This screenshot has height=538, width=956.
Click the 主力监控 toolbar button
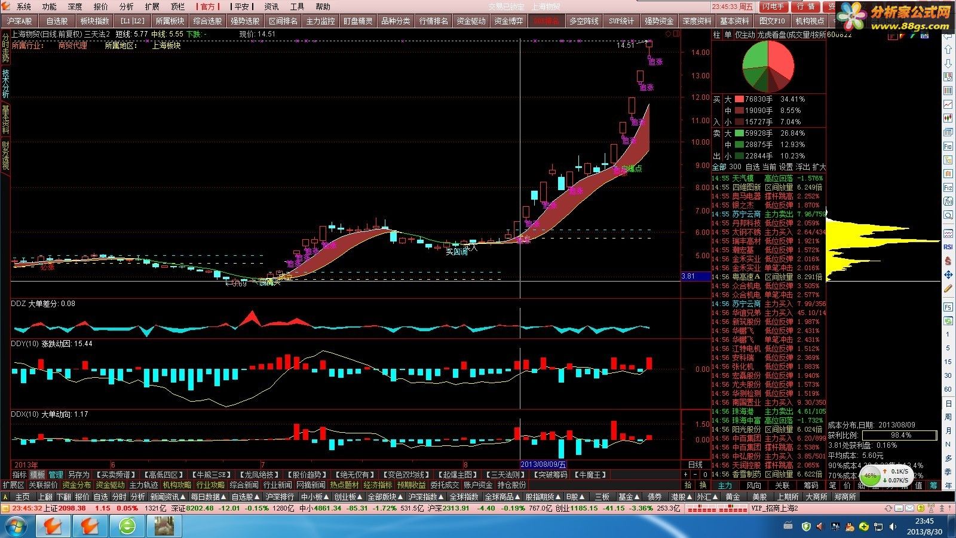[320, 21]
